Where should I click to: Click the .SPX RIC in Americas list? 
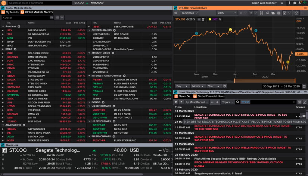pyautogui.click(x=10, y=30)
